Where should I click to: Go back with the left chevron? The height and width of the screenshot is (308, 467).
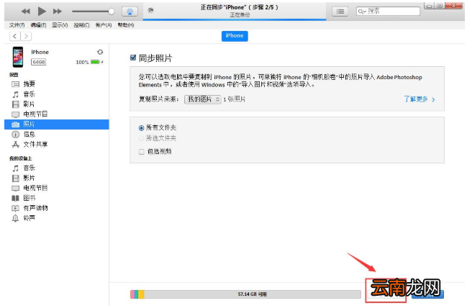click(x=15, y=36)
